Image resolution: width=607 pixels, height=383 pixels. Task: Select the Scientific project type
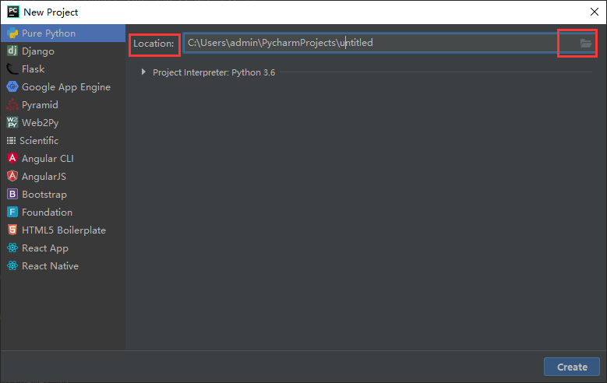point(63,140)
